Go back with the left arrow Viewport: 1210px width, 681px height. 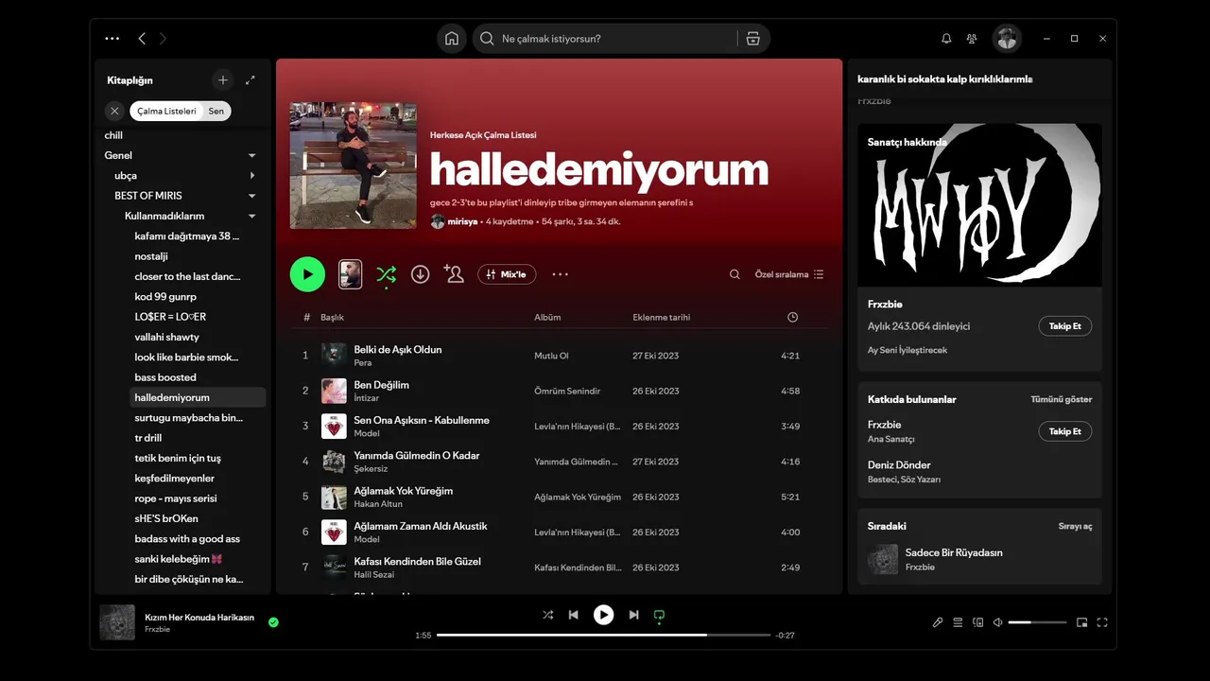(142, 39)
